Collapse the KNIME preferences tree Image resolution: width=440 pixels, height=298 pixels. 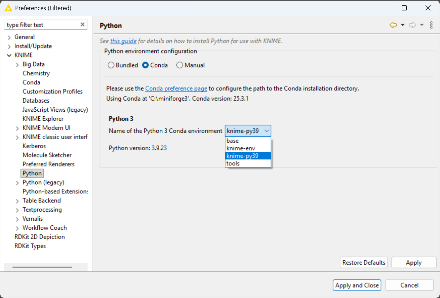(x=9, y=55)
